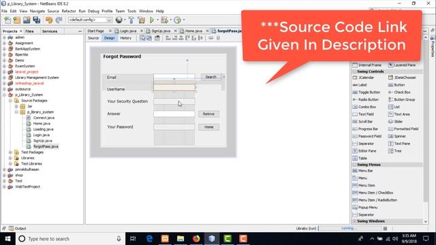Click the Search button in form
The image size is (436, 245).
(211, 77)
